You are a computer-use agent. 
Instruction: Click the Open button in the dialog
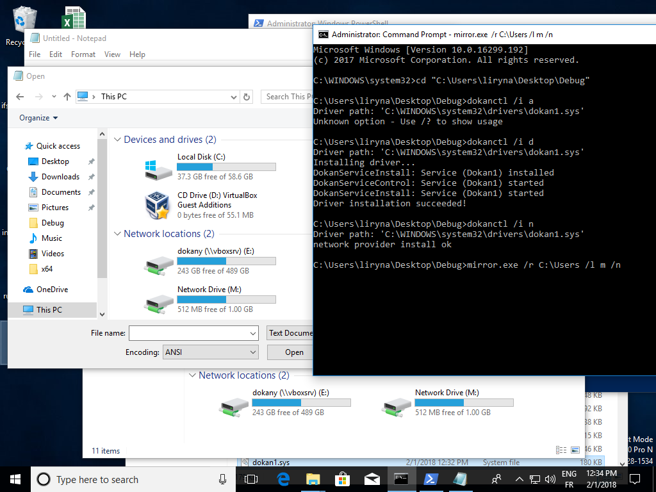pos(292,352)
